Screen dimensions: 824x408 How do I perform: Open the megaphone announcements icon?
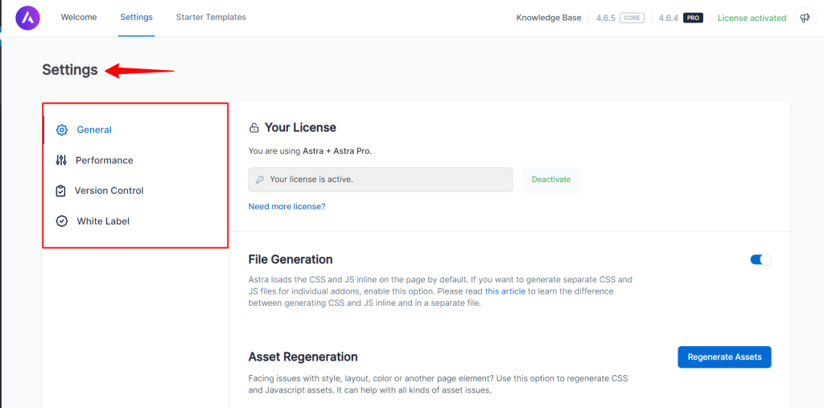(x=805, y=18)
